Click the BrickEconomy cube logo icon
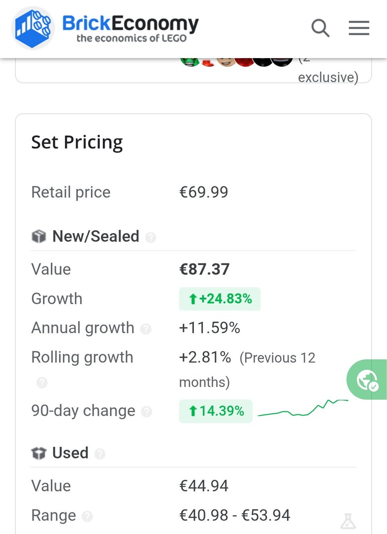 click(x=33, y=28)
